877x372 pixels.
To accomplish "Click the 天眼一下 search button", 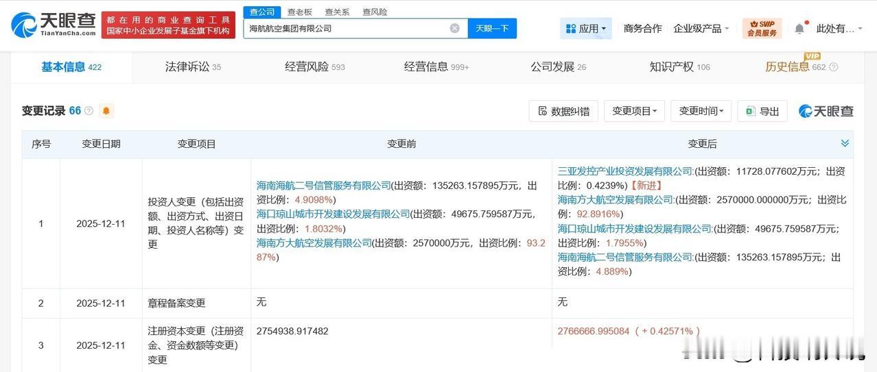I will (492, 28).
